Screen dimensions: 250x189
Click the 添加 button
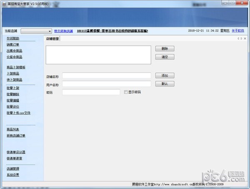[165, 76]
